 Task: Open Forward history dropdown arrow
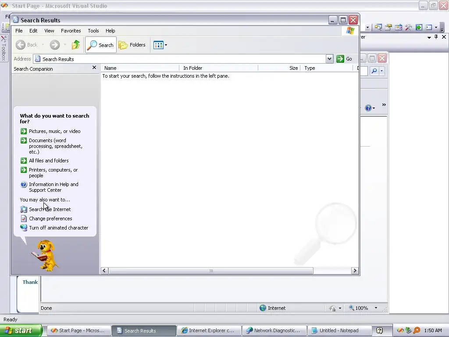click(65, 45)
